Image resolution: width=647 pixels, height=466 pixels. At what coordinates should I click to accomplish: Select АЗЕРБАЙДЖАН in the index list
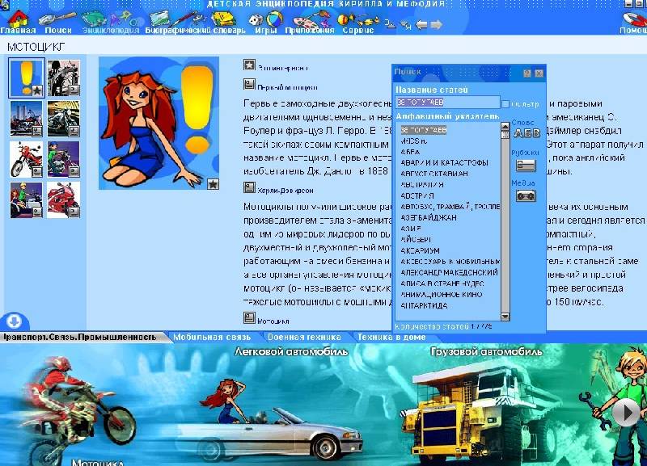(x=429, y=217)
